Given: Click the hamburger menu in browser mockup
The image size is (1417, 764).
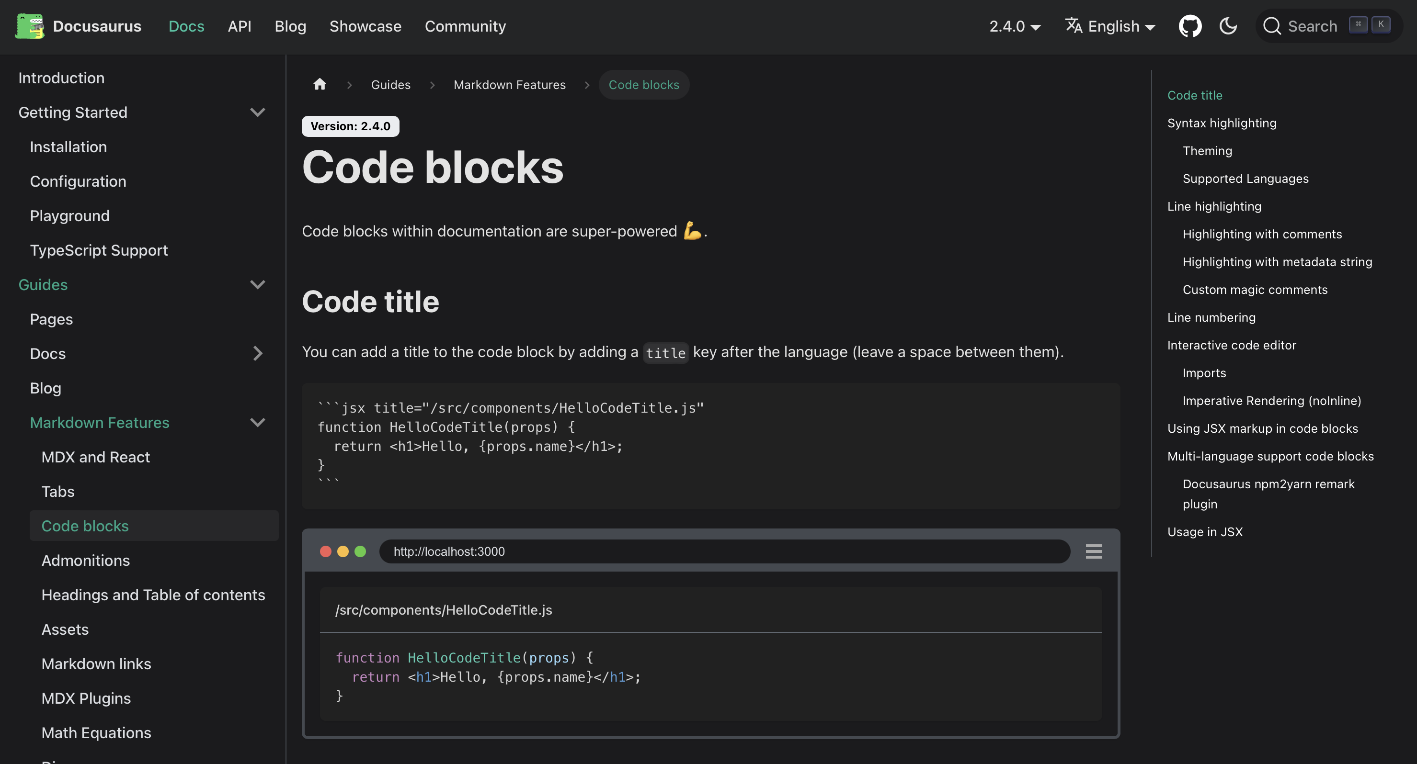Looking at the screenshot, I should coord(1094,551).
